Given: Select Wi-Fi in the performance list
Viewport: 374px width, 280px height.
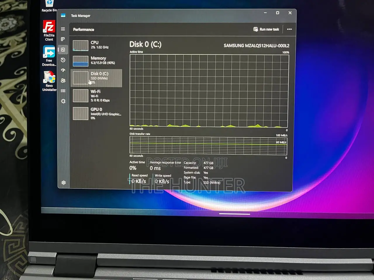Looking at the screenshot, I should click(x=96, y=96).
